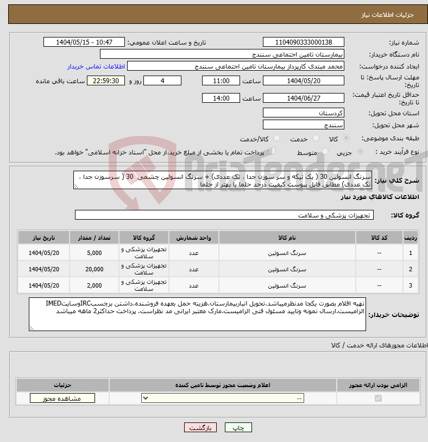The image size is (428, 442).
Task: Click the quantity cell 5,000
Action: click(x=95, y=253)
